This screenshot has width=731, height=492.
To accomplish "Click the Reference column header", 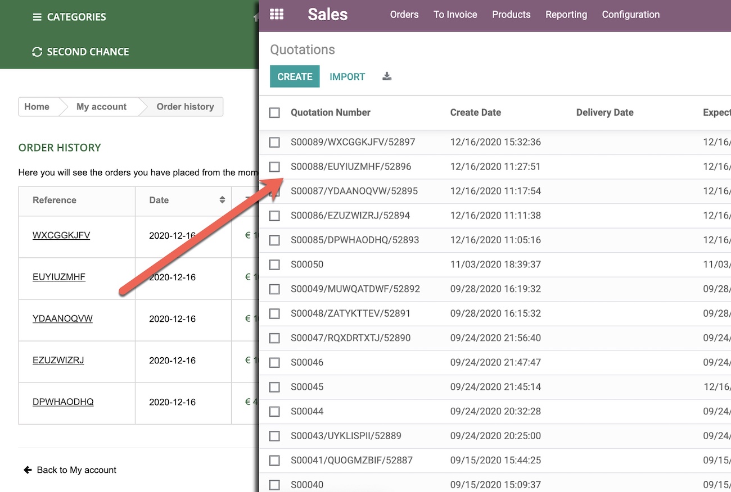I will click(x=55, y=200).
